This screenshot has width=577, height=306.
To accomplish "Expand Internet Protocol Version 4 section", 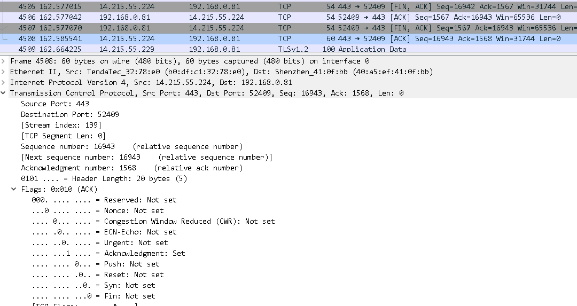I will (4, 82).
